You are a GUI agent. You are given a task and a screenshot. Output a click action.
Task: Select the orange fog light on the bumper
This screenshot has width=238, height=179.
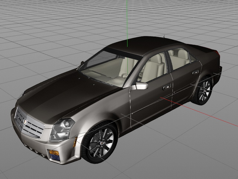pyautogui.click(x=54, y=153)
